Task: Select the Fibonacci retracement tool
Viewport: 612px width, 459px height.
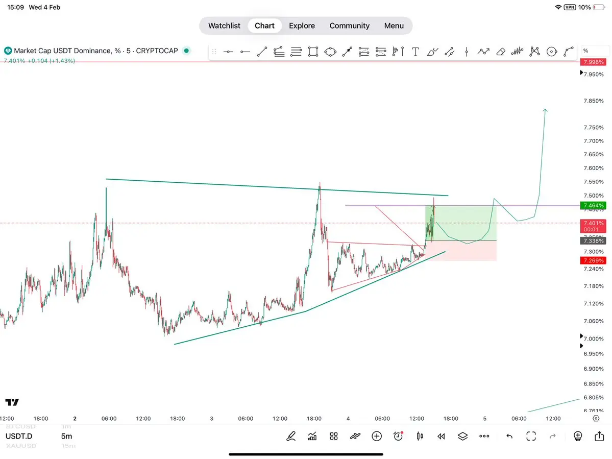Action: [279, 52]
